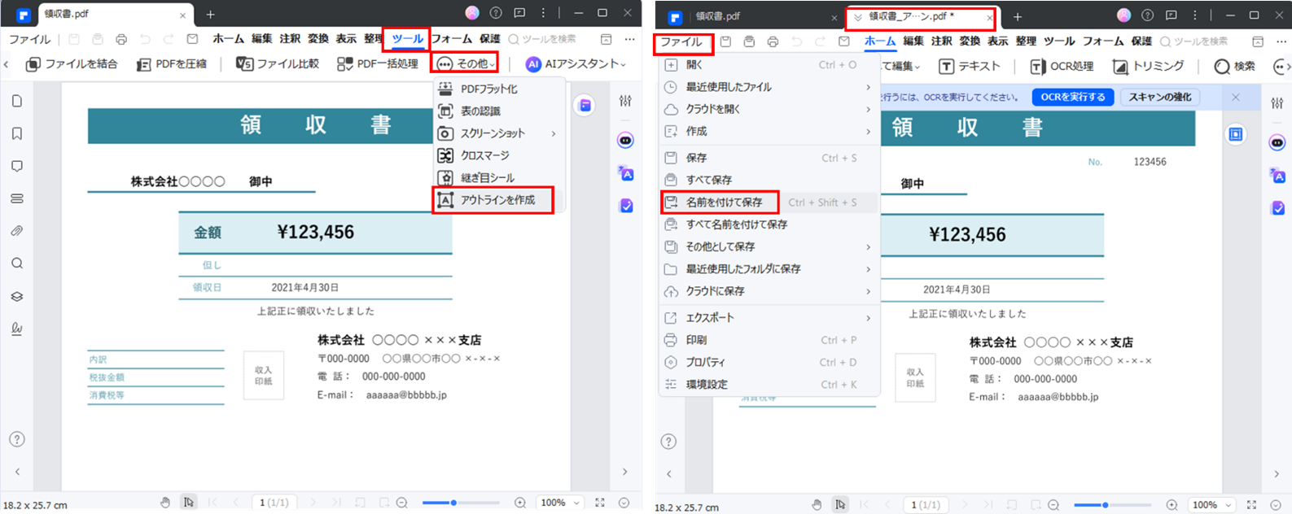Open the ファイル menu in the right window
This screenshot has height=514, width=1292.
[682, 41]
